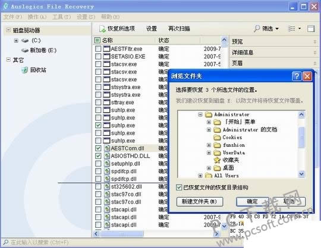321x248 pixels.
Task: Expand the 桌面 folder node
Action: [x=209, y=168]
